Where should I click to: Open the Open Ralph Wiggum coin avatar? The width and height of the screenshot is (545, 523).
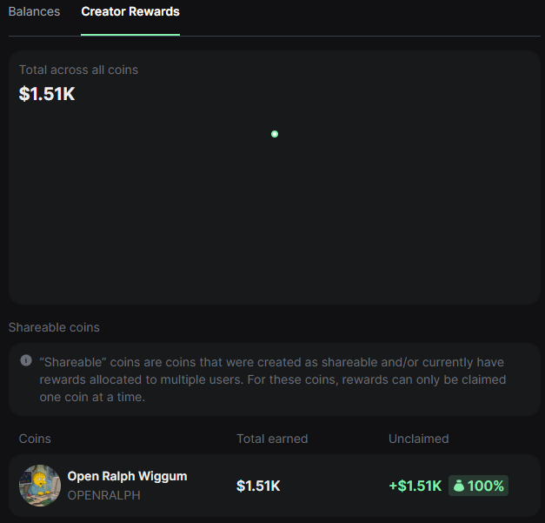tap(40, 486)
